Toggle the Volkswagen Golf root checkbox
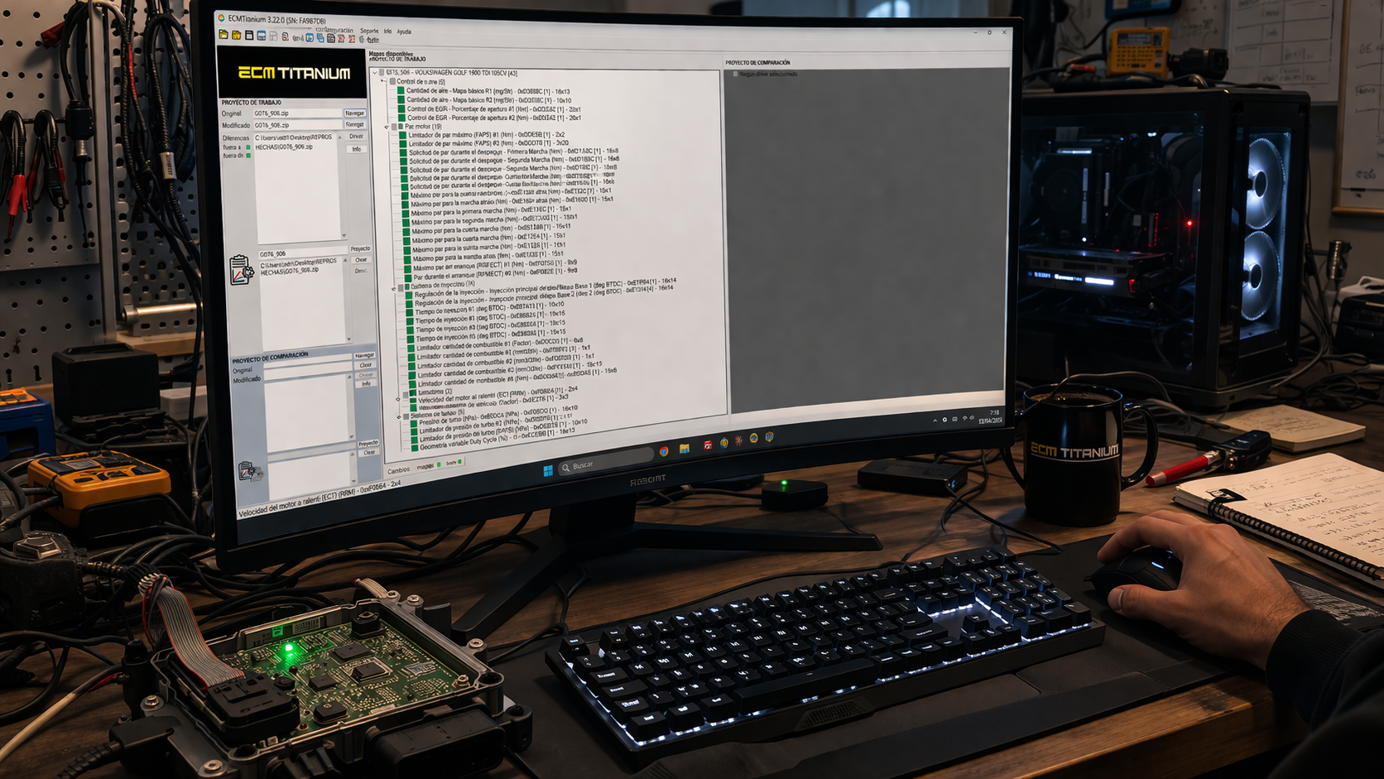Screen dimensions: 1384x779 (382, 73)
